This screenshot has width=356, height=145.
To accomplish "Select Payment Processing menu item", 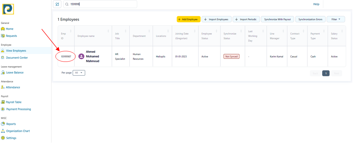I will point(18,109).
